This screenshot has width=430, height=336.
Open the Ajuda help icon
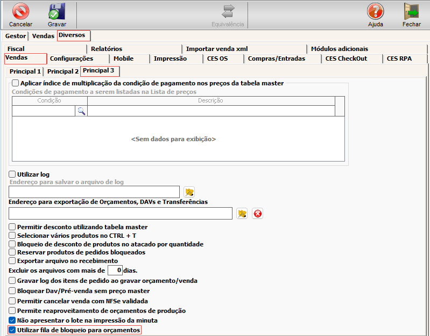point(375,11)
